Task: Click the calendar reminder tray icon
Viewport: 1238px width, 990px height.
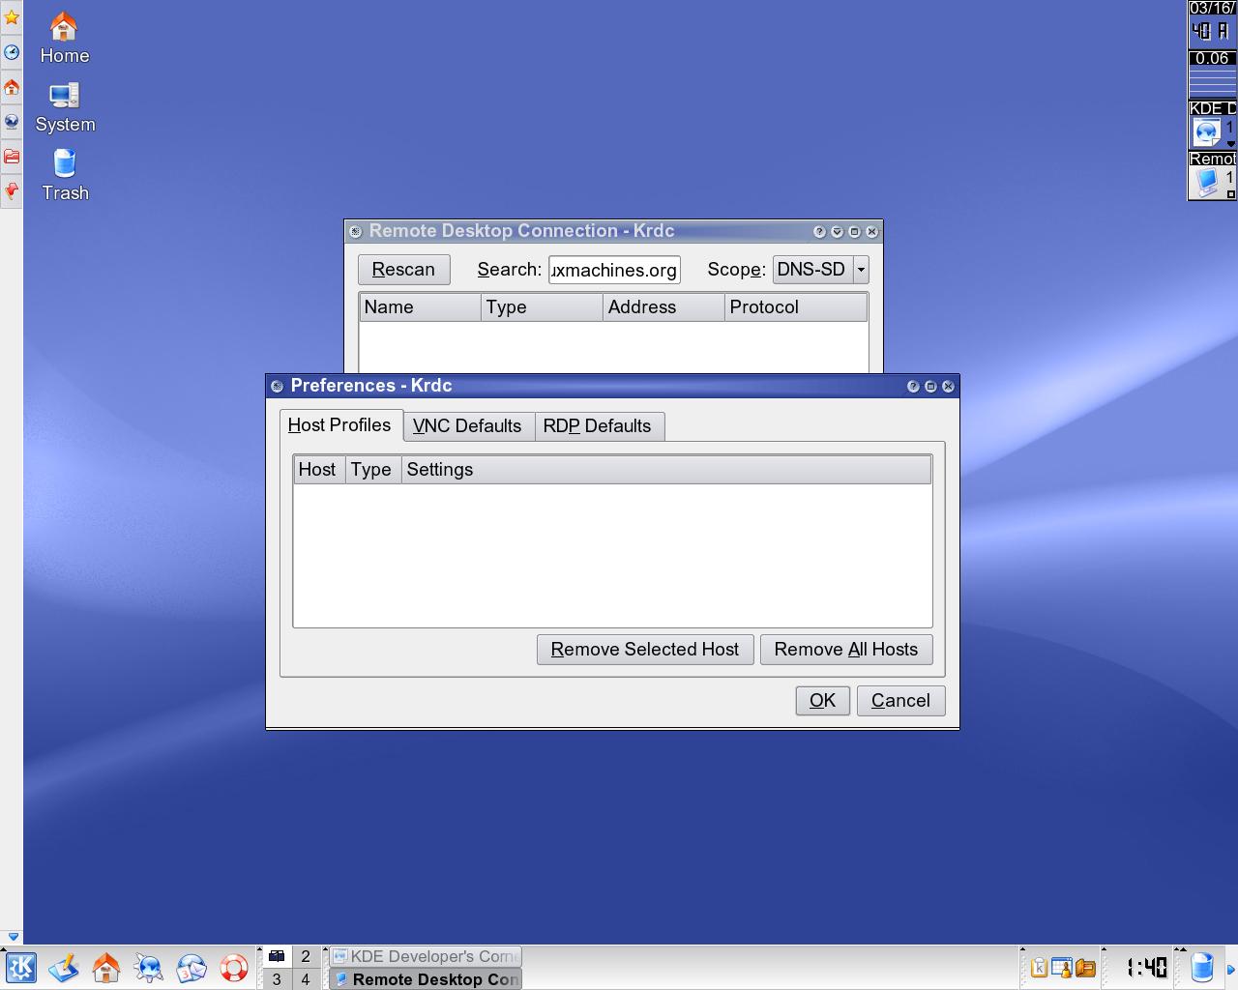Action: (x=1062, y=968)
